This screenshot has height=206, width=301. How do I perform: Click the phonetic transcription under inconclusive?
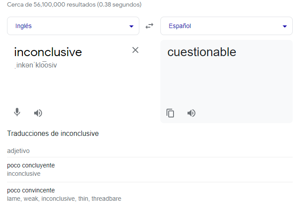pyautogui.click(x=36, y=65)
